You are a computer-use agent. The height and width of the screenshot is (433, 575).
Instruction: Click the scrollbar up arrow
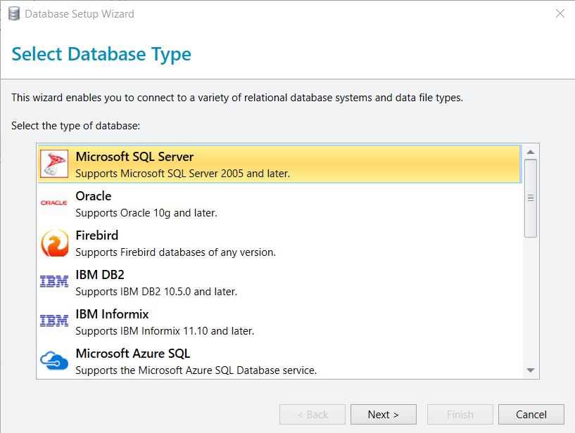pyautogui.click(x=531, y=152)
